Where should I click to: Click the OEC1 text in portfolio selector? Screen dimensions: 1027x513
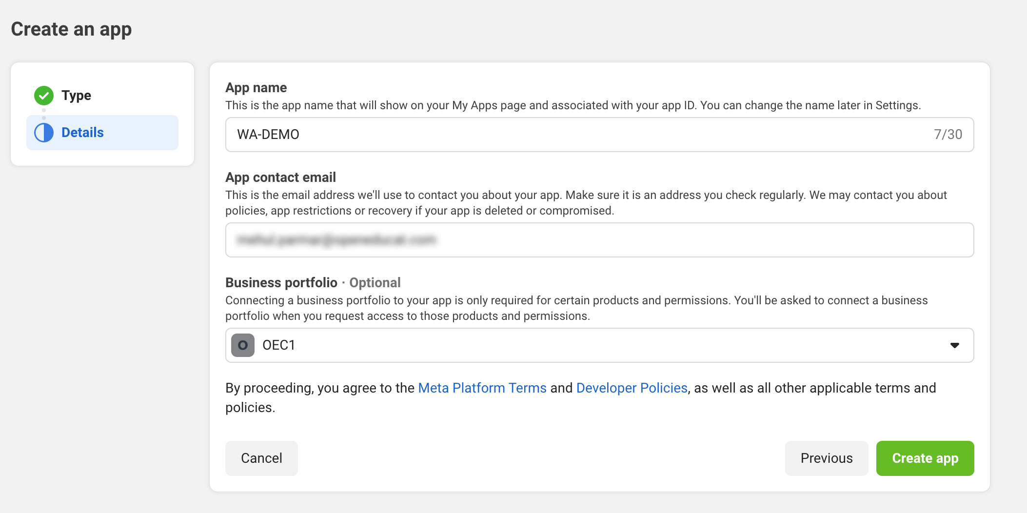(x=279, y=345)
